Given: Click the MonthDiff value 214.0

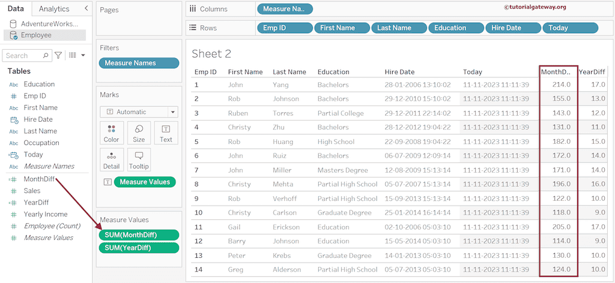Looking at the screenshot, I should coord(562,85).
